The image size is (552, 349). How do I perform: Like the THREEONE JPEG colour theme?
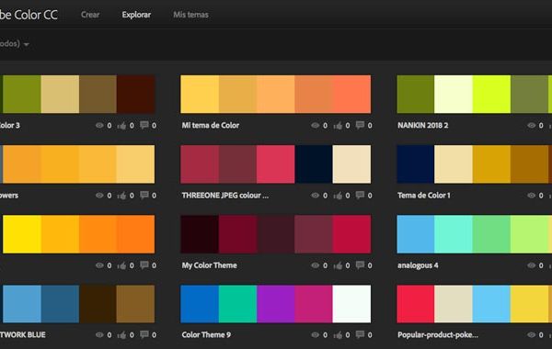pos(338,196)
